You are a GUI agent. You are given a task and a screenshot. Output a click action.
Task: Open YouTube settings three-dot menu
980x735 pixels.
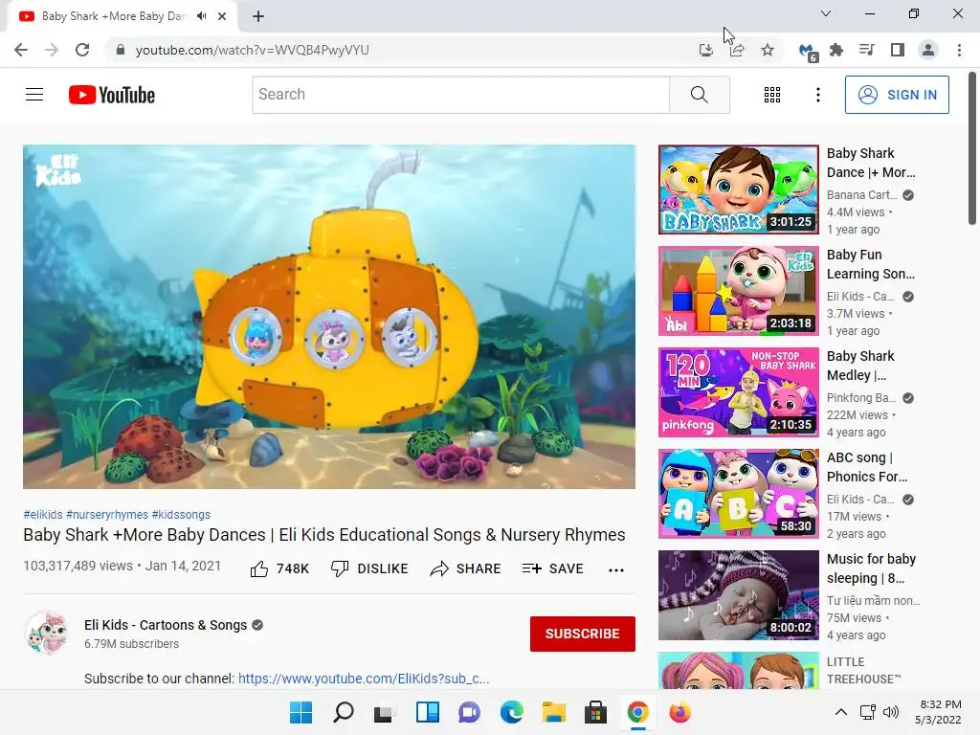coord(818,95)
